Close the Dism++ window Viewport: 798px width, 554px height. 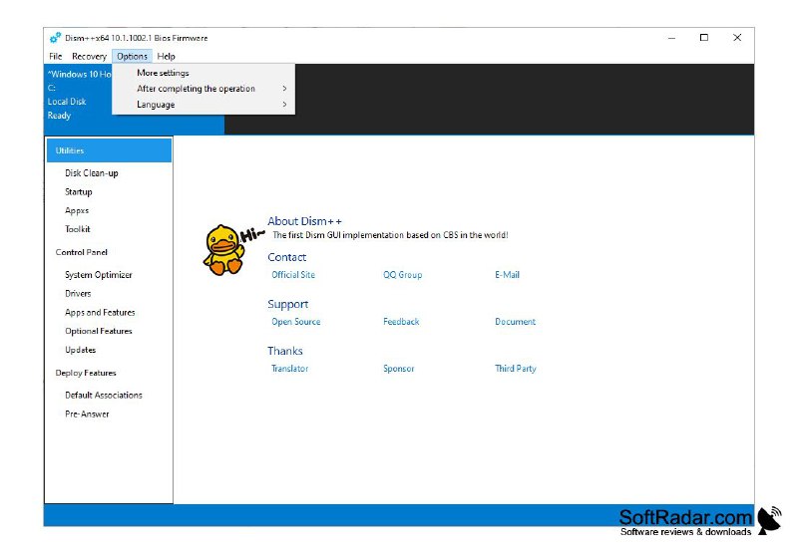737,38
